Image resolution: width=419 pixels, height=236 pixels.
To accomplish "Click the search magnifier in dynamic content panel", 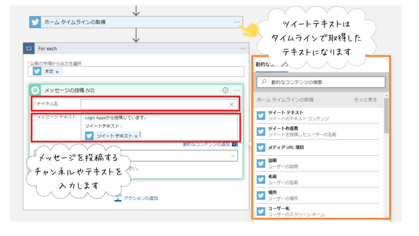I will point(263,82).
